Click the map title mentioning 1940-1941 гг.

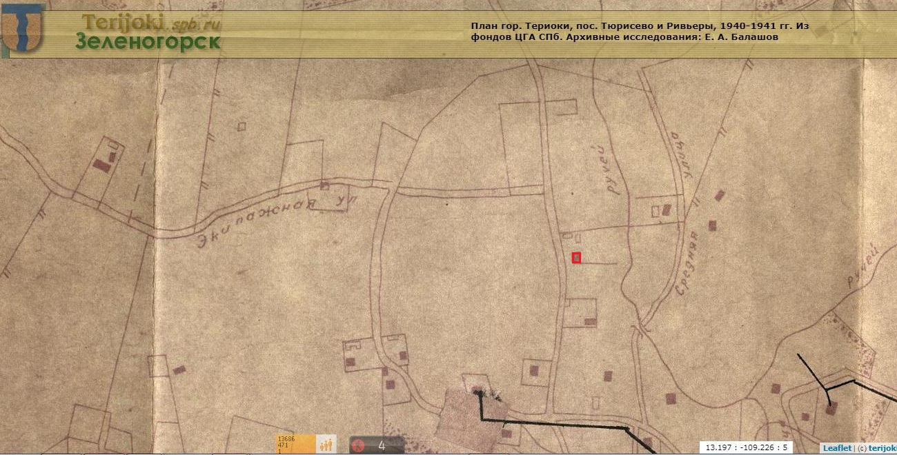(x=640, y=31)
